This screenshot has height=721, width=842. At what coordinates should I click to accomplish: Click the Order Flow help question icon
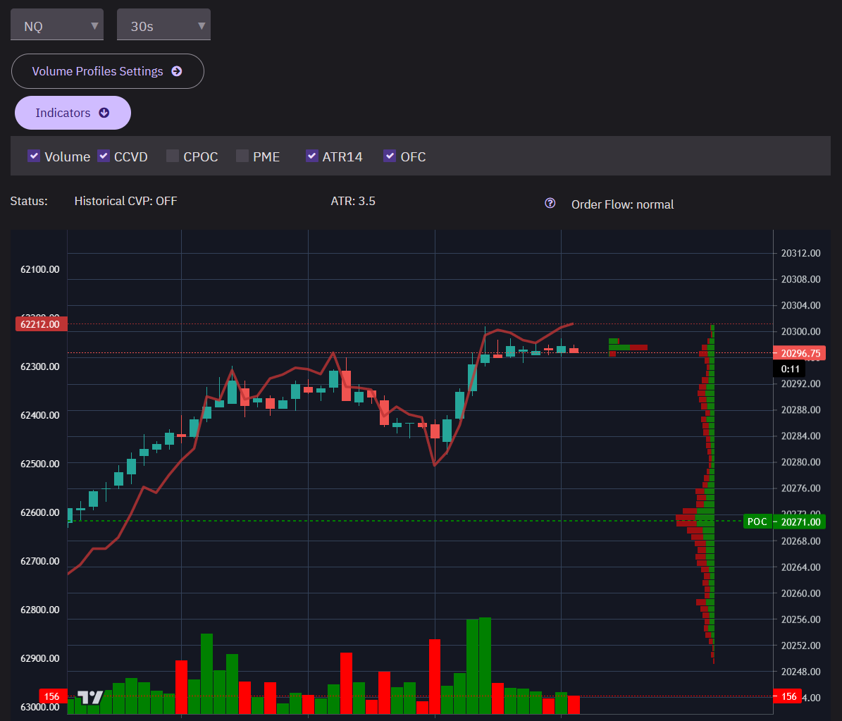550,203
